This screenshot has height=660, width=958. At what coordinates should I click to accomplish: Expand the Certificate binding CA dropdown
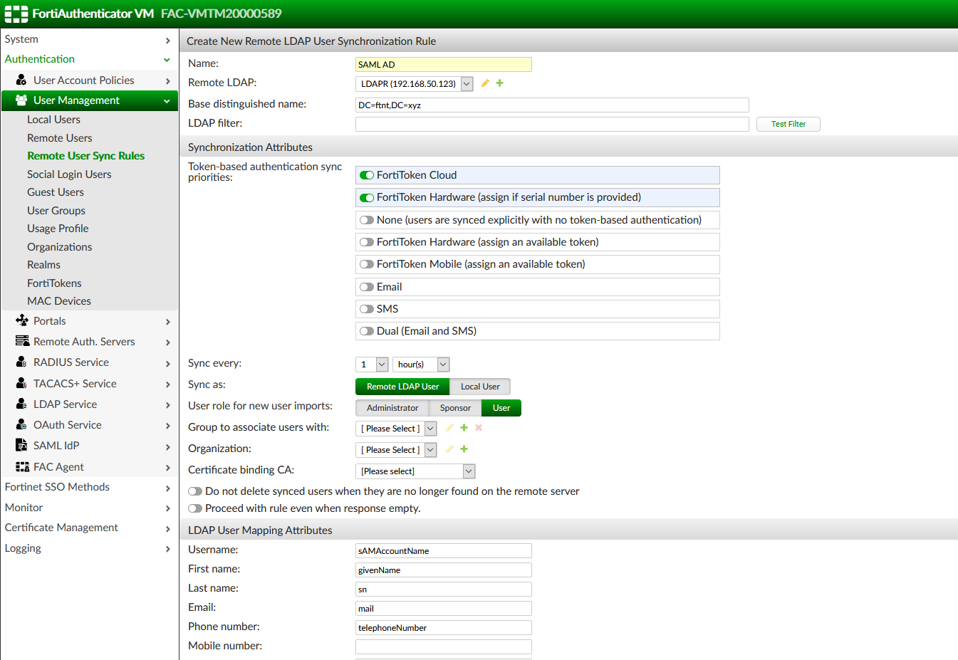tap(467, 471)
